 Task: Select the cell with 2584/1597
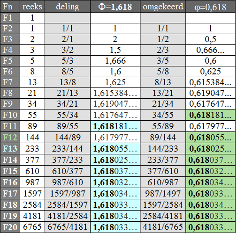pyautogui.click(x=68, y=205)
